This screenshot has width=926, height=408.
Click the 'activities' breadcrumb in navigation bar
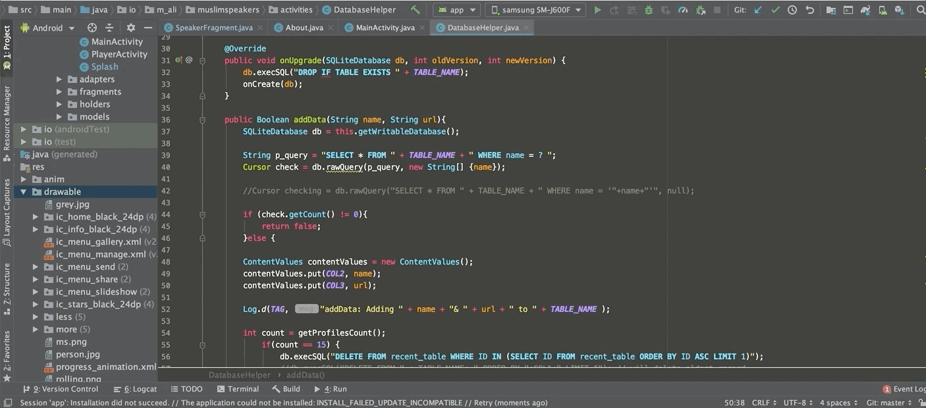(x=290, y=10)
